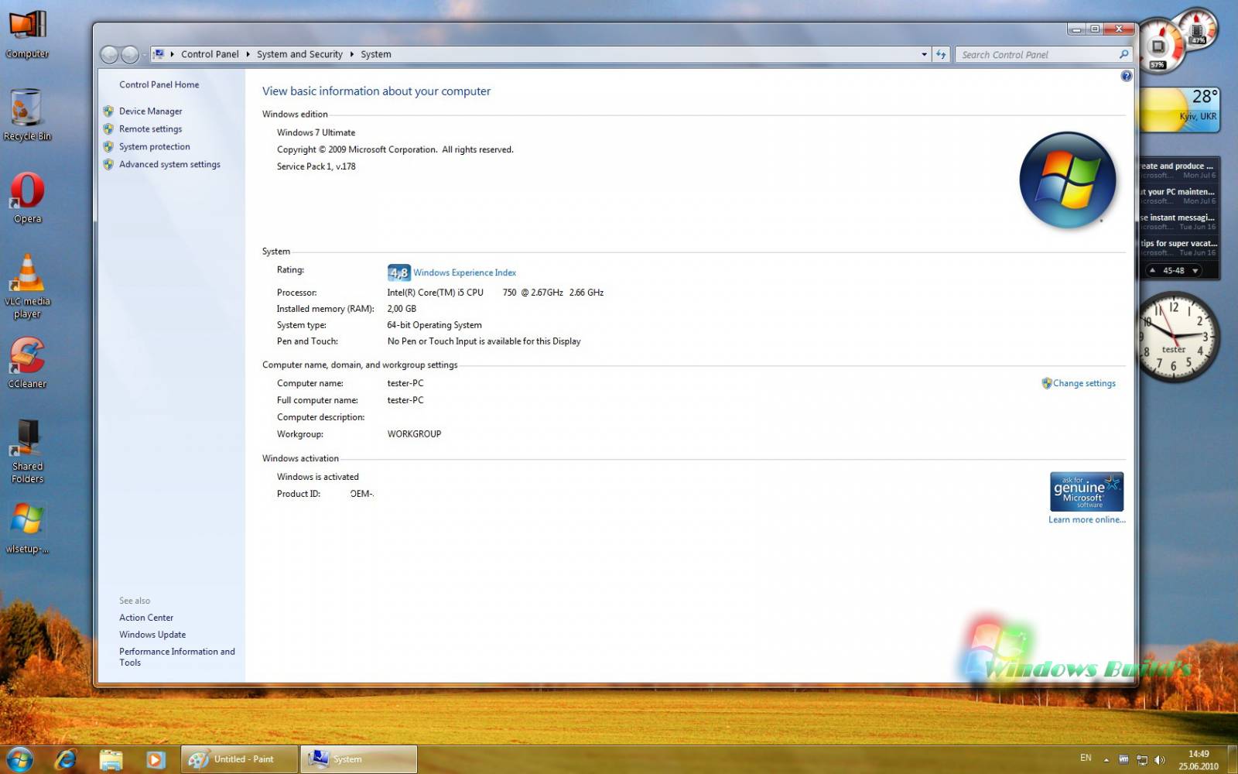1238x774 pixels.
Task: Open Windows Explorer from taskbar
Action: coord(111,759)
